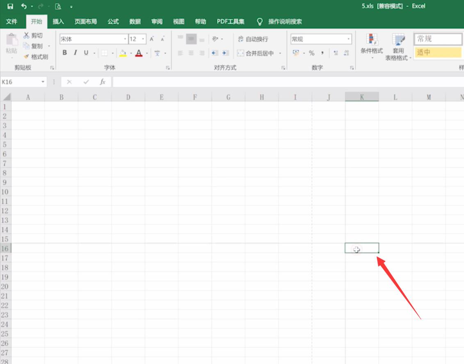Open Format as Table 套用表格格式
This screenshot has height=364, width=464.
pos(398,47)
